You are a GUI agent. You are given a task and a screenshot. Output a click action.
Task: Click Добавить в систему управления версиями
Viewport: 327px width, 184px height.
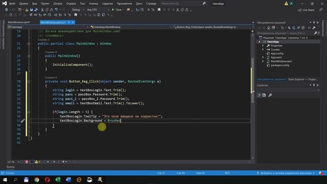(x=286, y=173)
